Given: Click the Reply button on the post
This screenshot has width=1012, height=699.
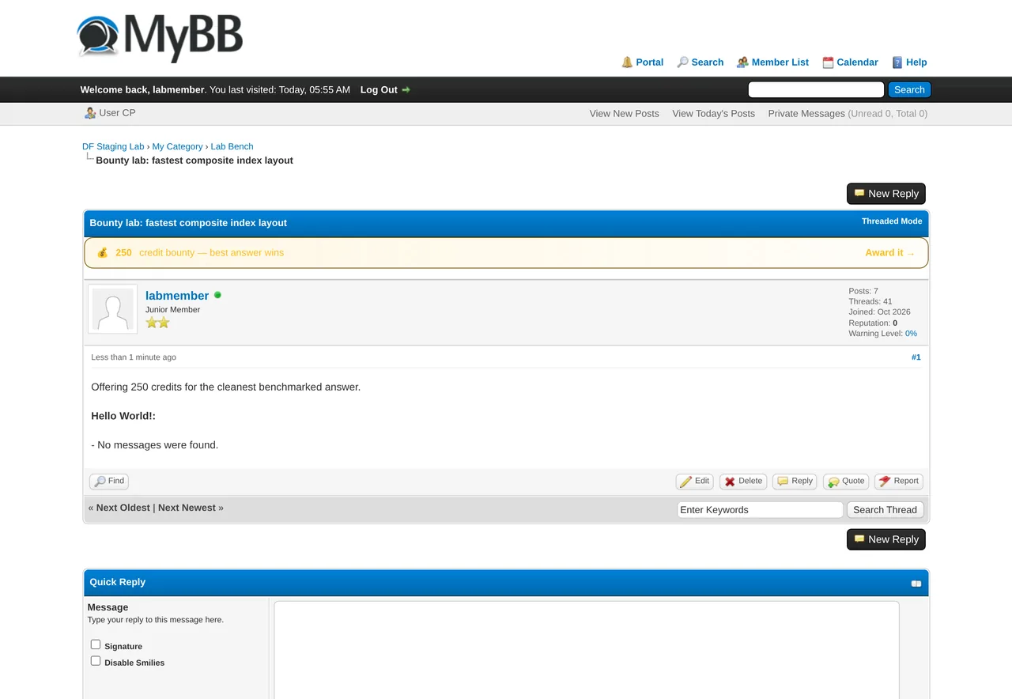Looking at the screenshot, I should [x=795, y=482].
